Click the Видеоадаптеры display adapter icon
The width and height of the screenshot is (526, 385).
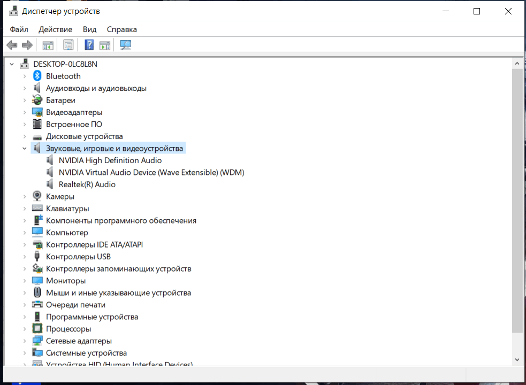37,112
